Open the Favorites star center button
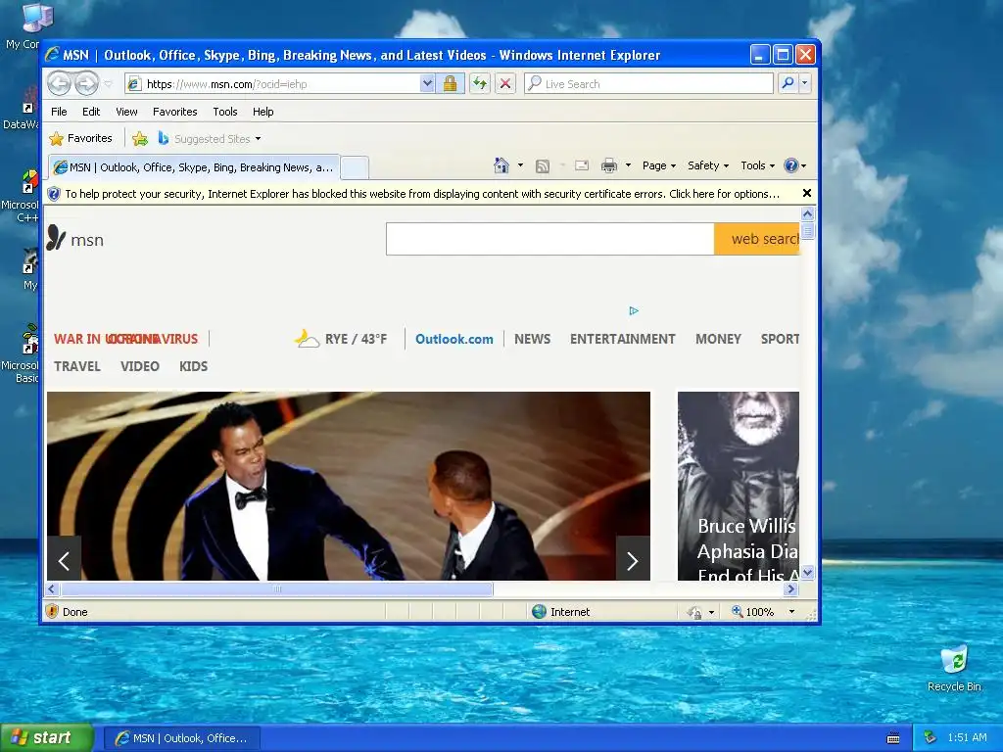This screenshot has height=752, width=1003. 80,139
